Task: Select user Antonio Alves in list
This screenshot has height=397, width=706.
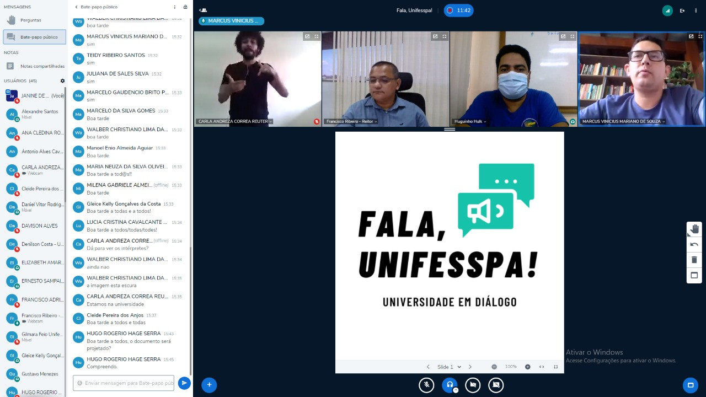Action: pos(34,151)
